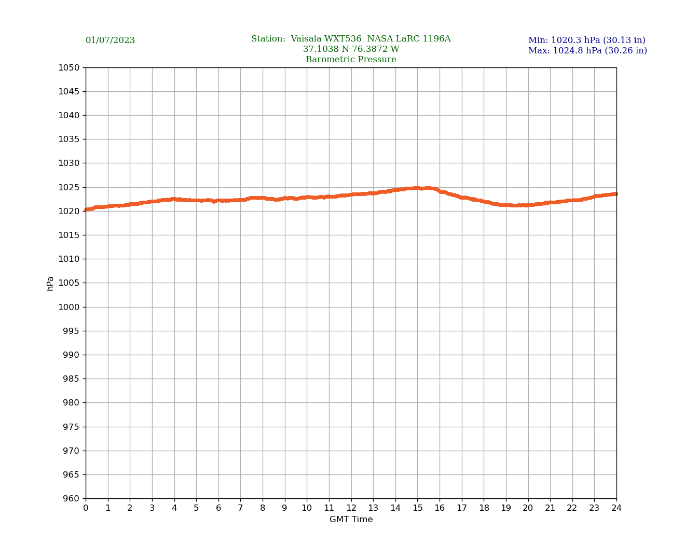Click the 1050 tick on the y-axis

(x=68, y=67)
